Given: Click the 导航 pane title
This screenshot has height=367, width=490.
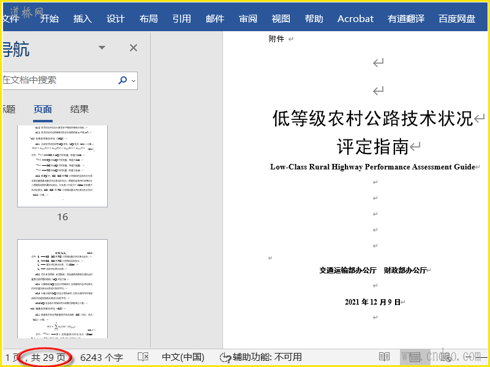Looking at the screenshot, I should click(x=17, y=50).
